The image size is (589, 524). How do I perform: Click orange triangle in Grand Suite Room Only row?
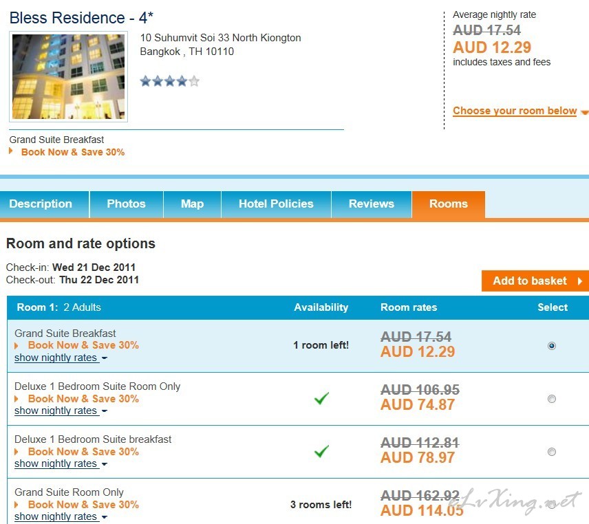point(17,504)
